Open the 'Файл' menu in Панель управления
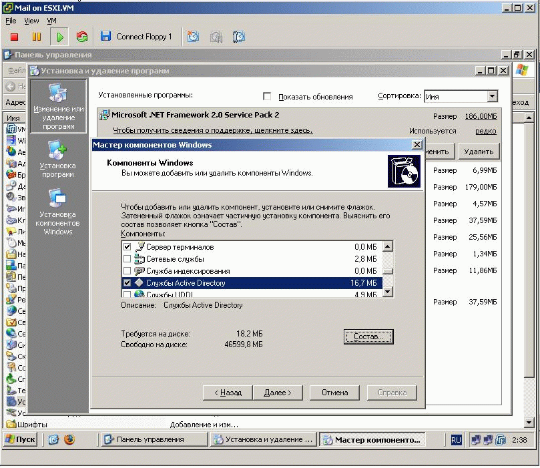This screenshot has width=540, height=468. [16, 70]
